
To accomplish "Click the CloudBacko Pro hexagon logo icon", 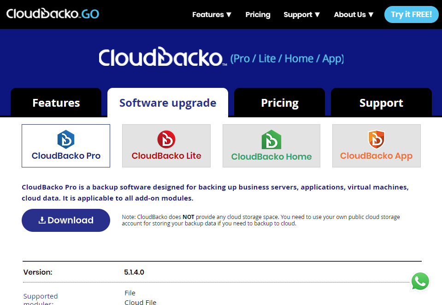I will 66,139.
